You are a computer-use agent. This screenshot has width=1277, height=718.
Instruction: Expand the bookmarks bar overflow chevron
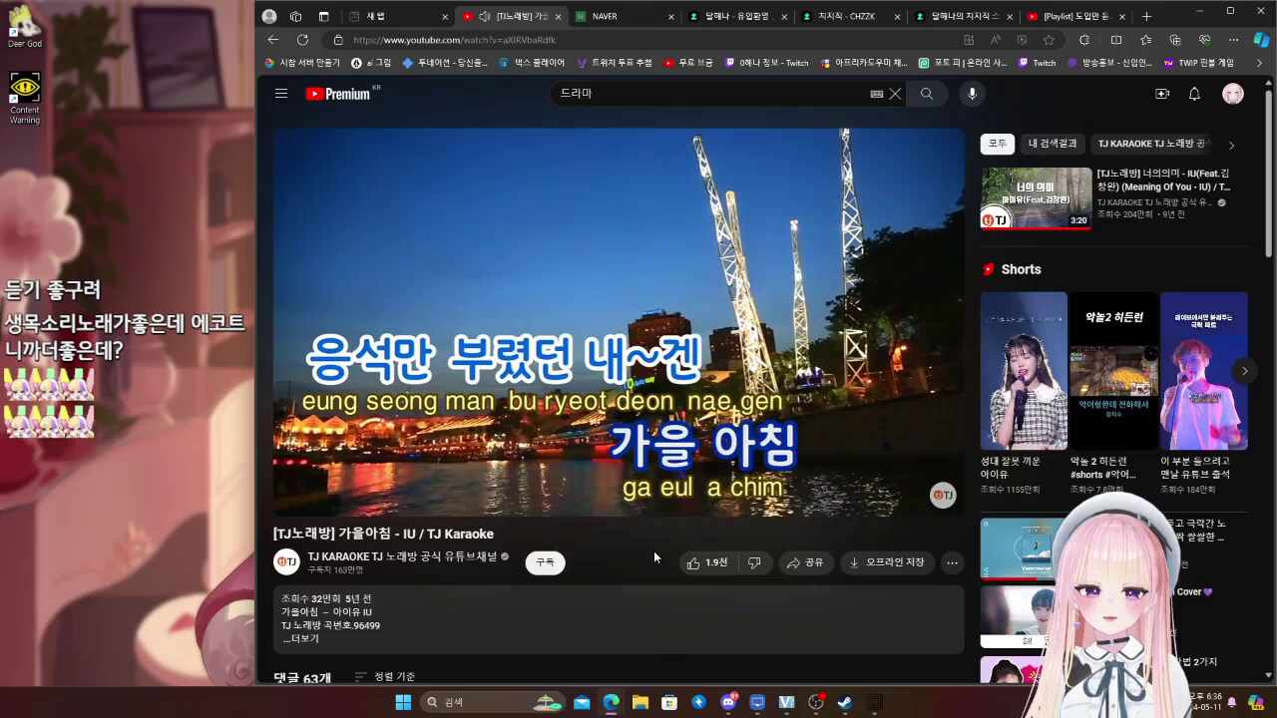1259,63
